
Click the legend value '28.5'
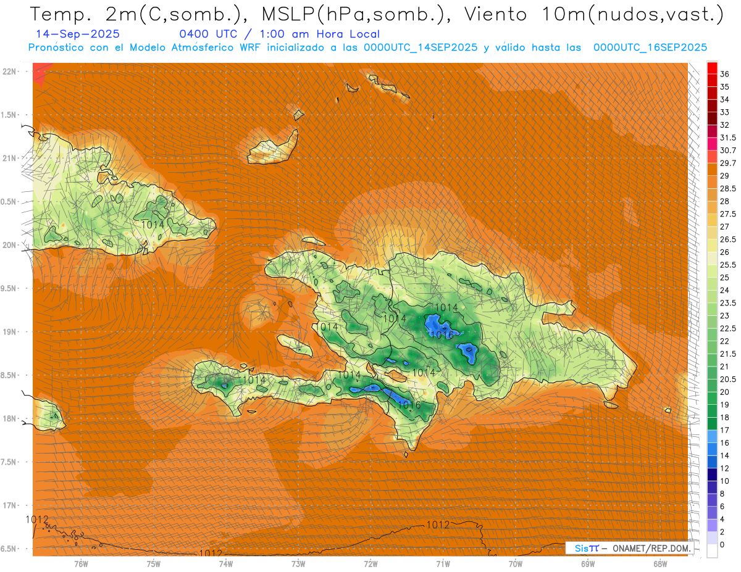[728, 188]
